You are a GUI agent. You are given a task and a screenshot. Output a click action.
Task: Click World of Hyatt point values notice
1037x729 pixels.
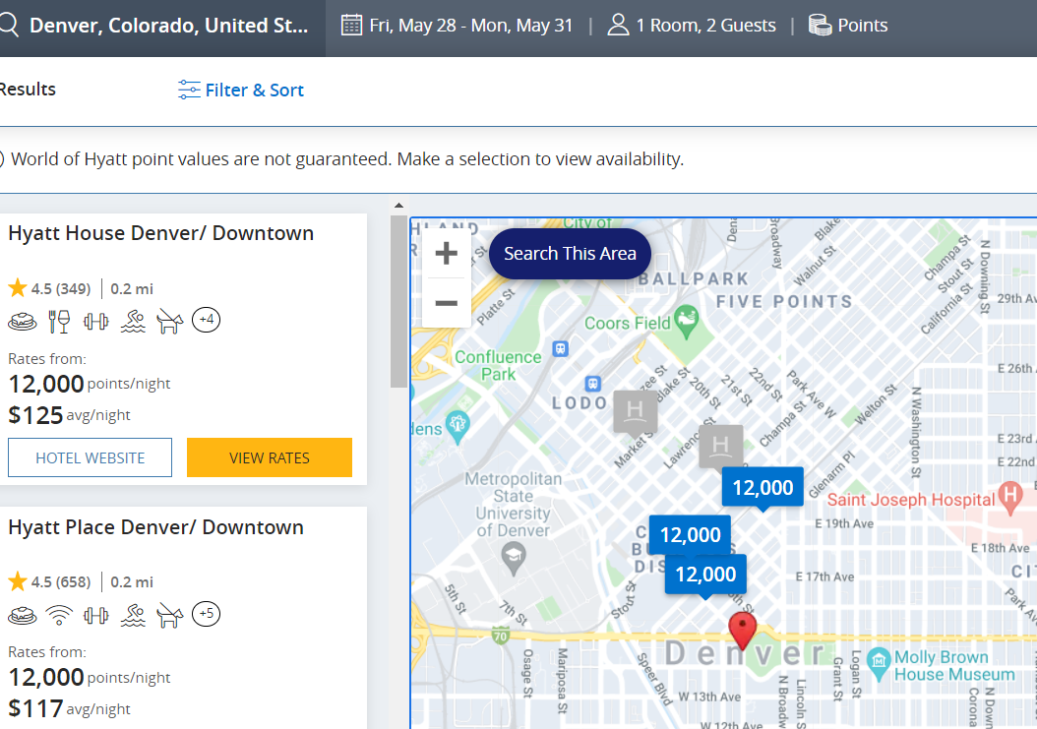click(346, 159)
